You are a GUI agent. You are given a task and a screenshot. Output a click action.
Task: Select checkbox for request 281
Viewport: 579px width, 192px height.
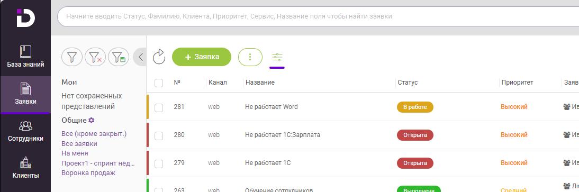pos(159,107)
